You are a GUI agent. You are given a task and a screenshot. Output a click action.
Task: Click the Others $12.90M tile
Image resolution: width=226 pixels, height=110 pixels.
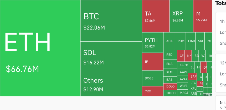111,84
